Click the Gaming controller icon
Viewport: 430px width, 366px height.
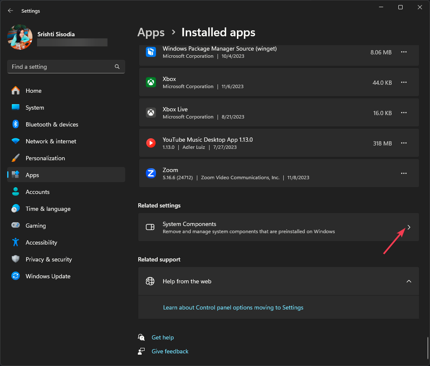16,225
